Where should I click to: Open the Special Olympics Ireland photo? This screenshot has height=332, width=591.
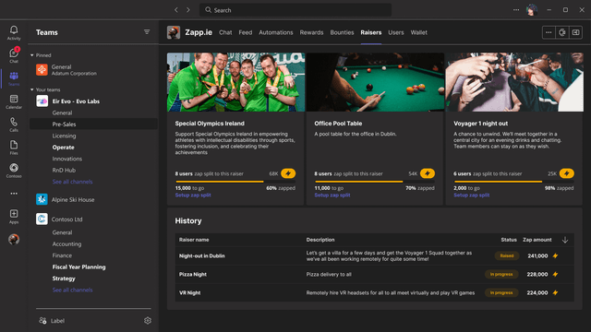click(x=235, y=82)
